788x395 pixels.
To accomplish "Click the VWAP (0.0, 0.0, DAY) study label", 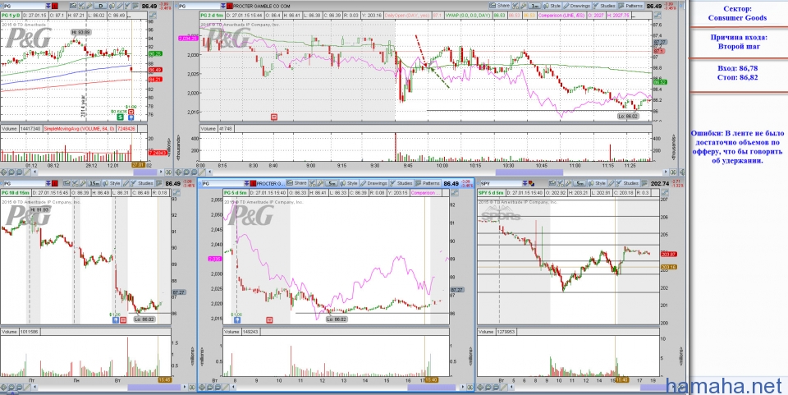I will click(469, 15).
